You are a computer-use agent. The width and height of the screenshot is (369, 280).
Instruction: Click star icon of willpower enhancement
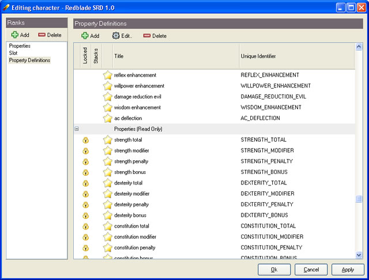[x=108, y=86]
